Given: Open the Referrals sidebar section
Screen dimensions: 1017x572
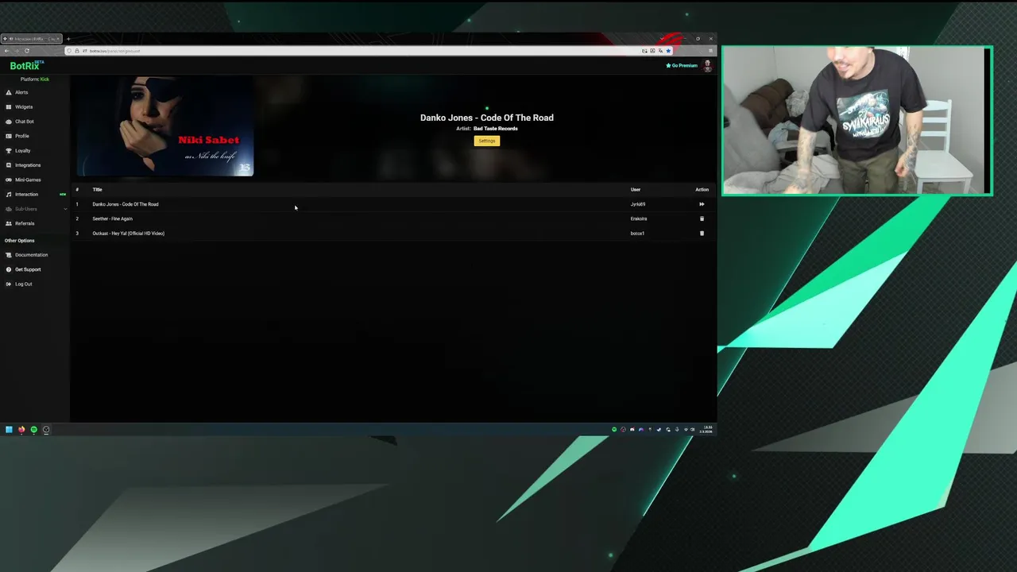Looking at the screenshot, I should [x=25, y=223].
